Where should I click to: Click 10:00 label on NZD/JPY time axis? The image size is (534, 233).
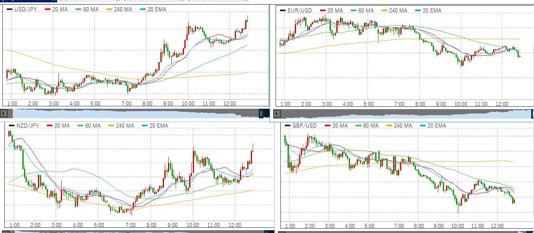(193, 225)
